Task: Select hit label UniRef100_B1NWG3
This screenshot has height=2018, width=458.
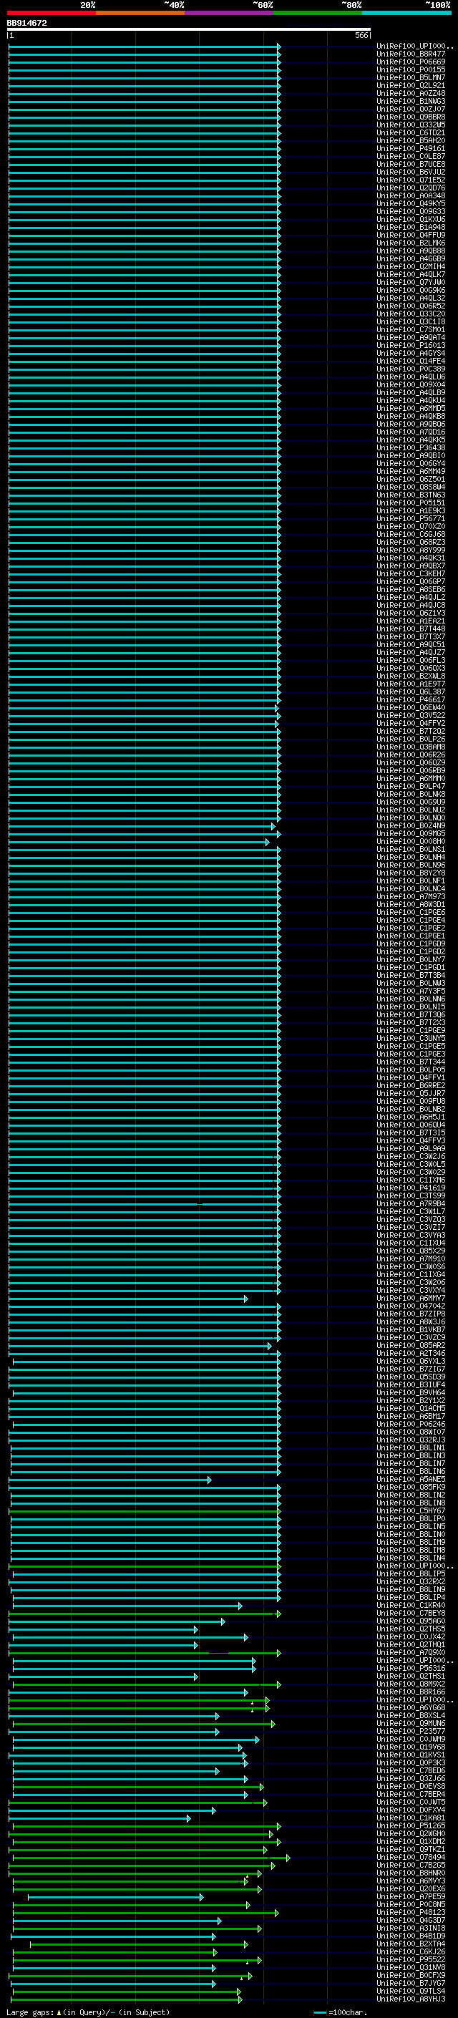Action: coord(411,101)
